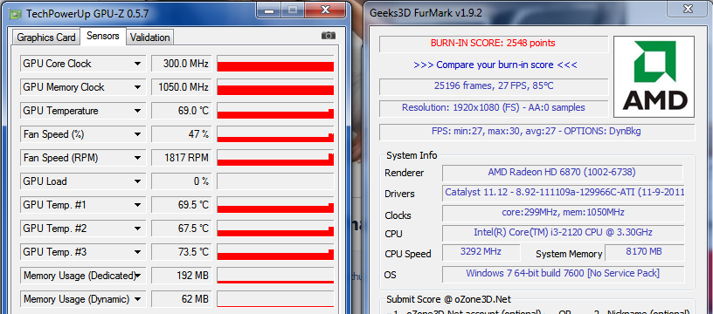
Task: Click the 62 MB dynamic memory value
Action: (181, 299)
